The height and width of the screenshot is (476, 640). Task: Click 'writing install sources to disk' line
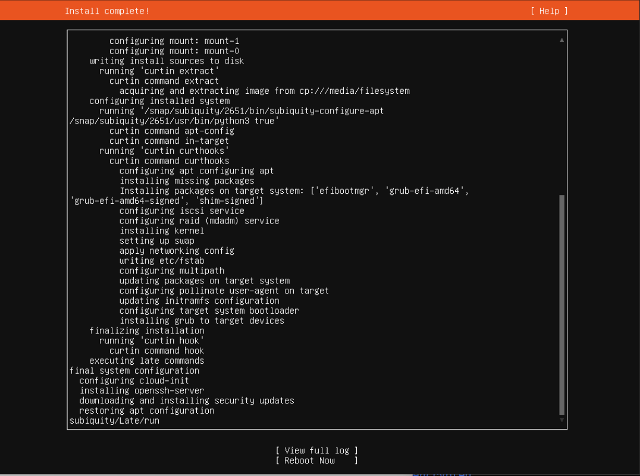click(x=167, y=61)
